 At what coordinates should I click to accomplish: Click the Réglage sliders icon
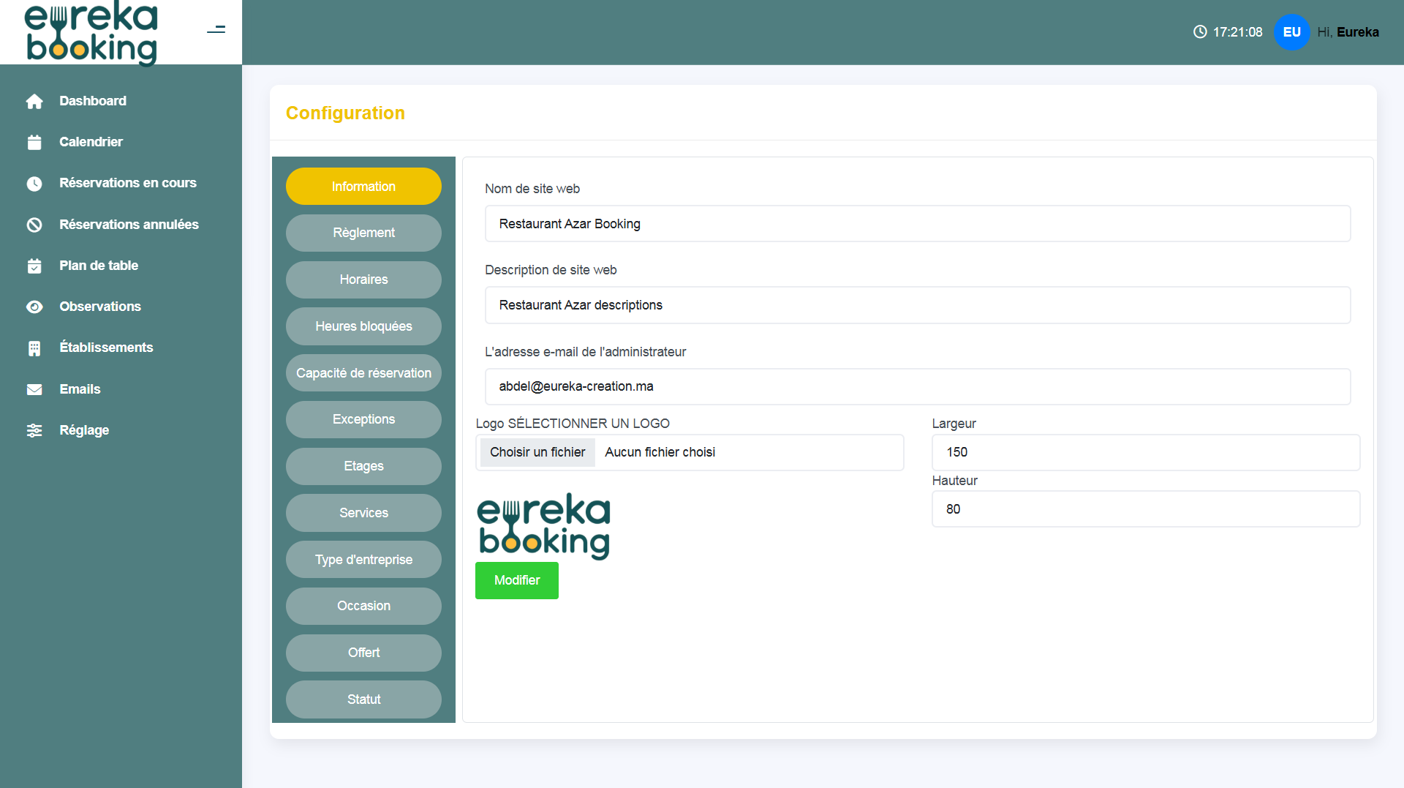click(x=34, y=431)
